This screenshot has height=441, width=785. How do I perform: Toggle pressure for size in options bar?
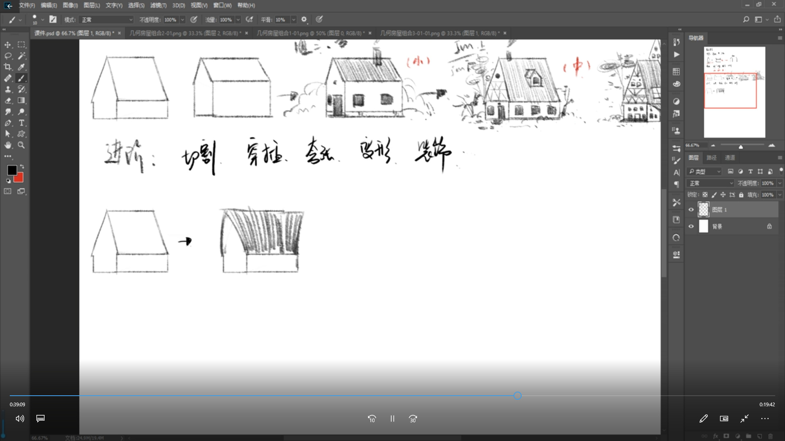pos(319,19)
